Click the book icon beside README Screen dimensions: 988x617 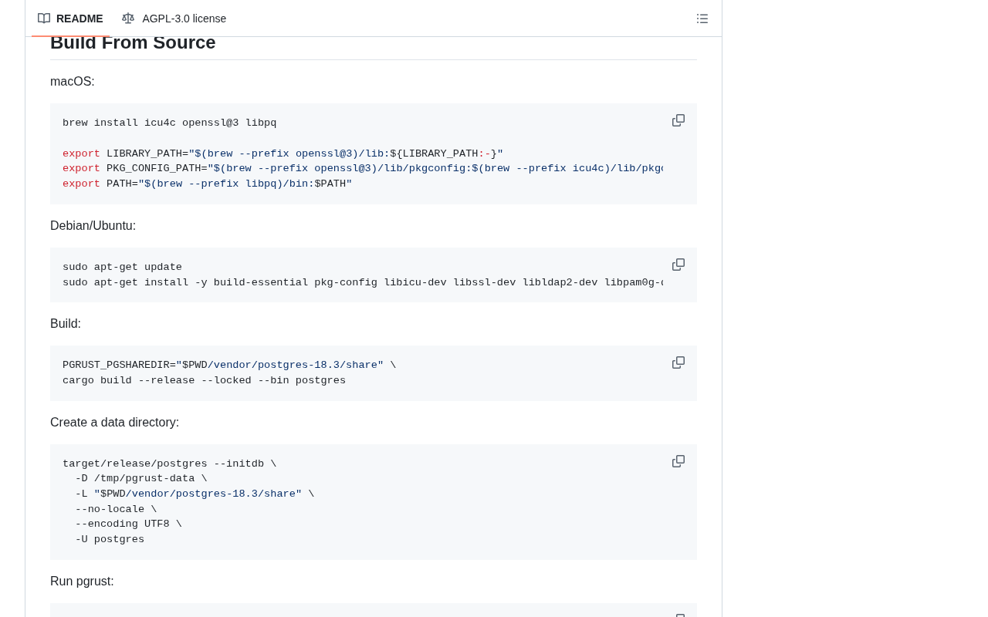coord(44,19)
